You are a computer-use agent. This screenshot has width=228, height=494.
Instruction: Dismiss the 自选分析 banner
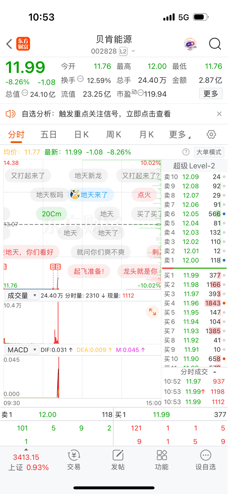tap(219, 114)
